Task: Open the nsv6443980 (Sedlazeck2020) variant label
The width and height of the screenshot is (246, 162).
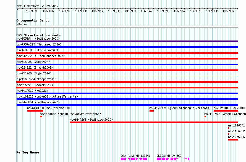Action: click(x=49, y=108)
